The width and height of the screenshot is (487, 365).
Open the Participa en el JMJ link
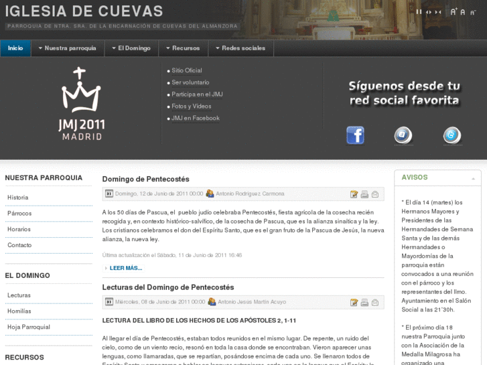coord(197,94)
